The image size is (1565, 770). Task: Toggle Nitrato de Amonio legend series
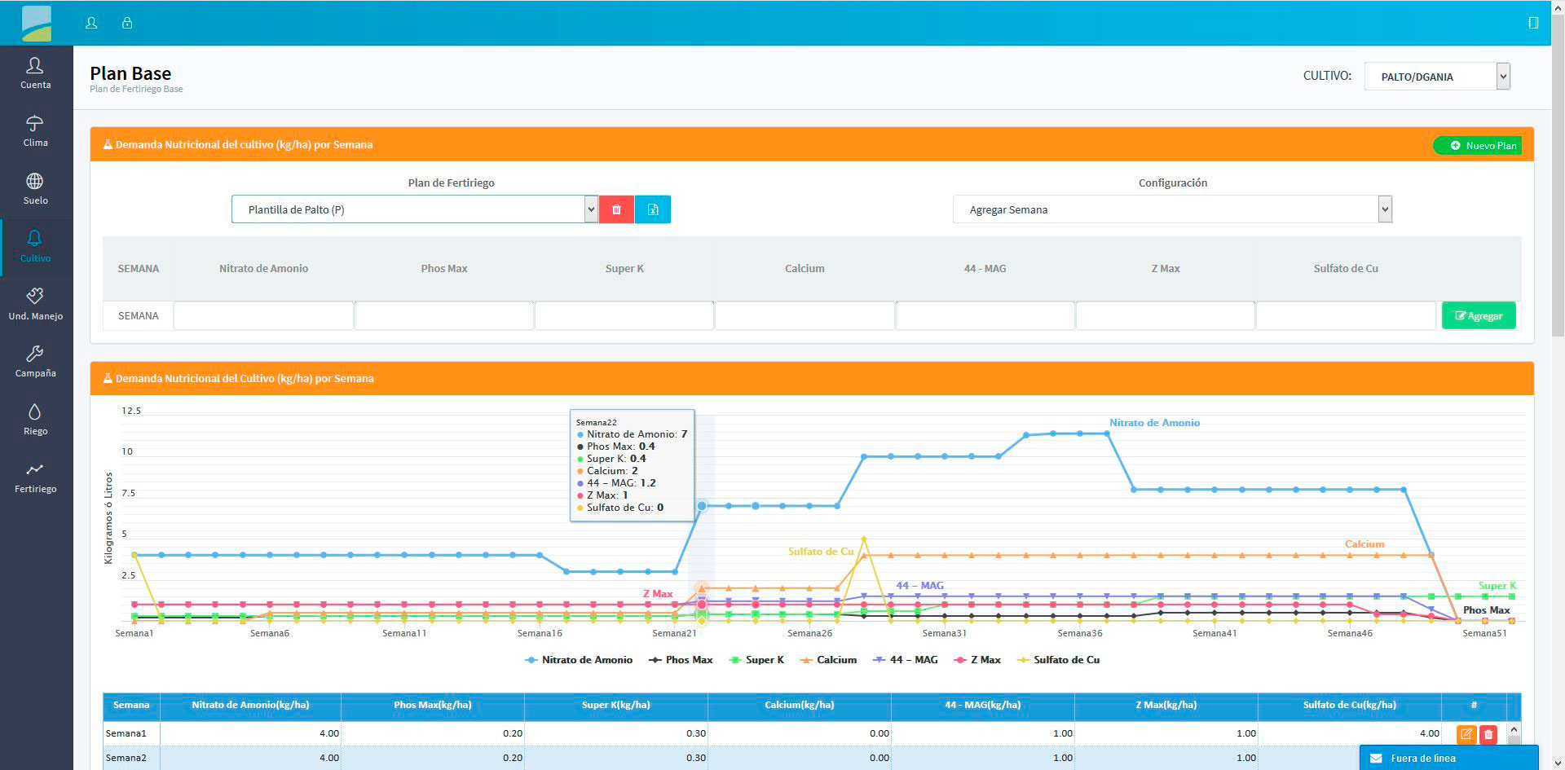579,660
